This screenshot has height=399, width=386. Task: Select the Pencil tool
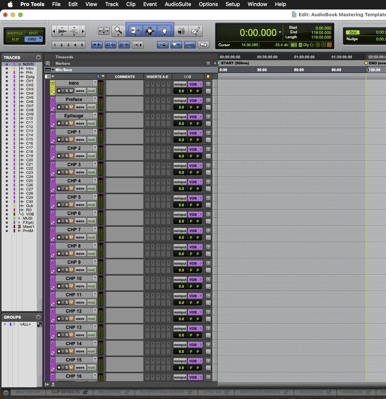point(195,31)
